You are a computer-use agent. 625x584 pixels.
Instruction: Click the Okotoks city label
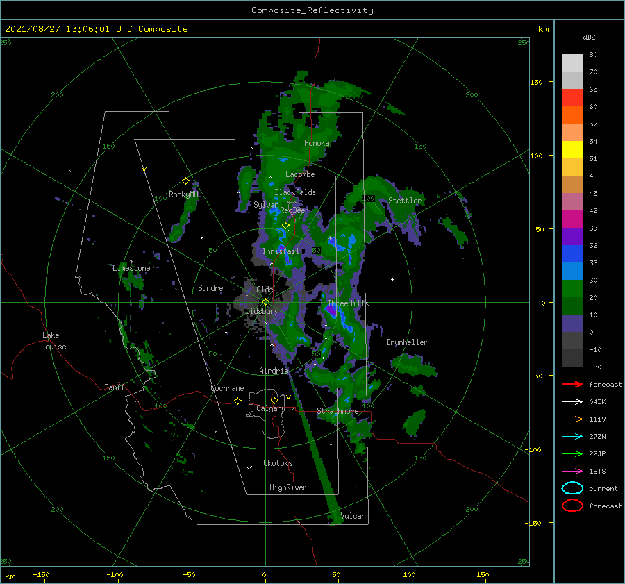click(278, 463)
